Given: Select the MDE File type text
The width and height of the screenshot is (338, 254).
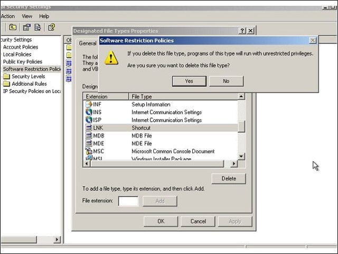Looking at the screenshot, I should tap(142, 143).
